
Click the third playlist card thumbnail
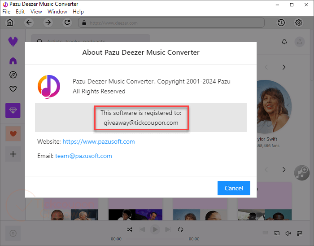click(x=200, y=209)
